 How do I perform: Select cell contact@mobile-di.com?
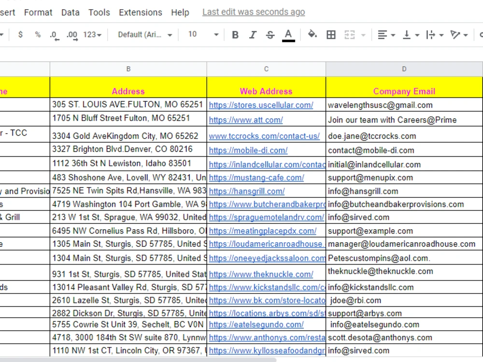tap(404, 150)
